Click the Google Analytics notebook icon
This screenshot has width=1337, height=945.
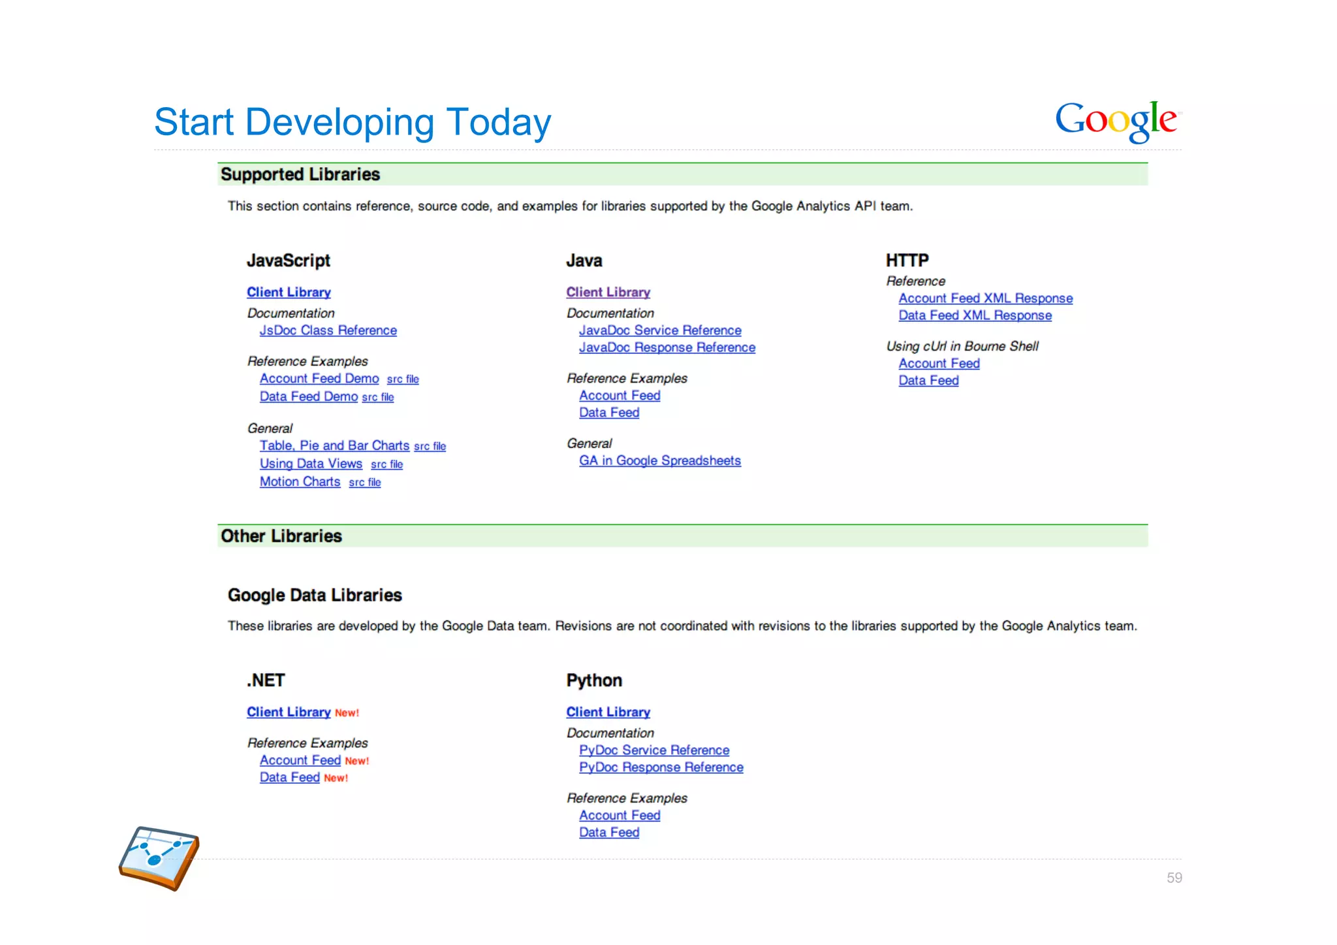[159, 857]
